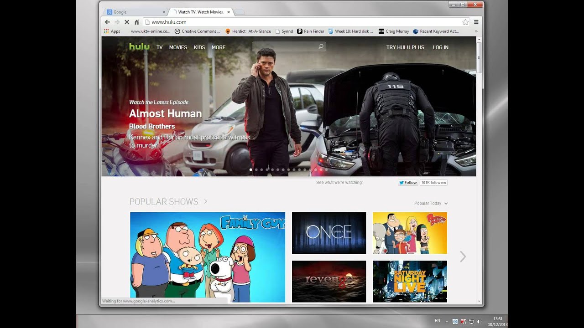Click the EN language indicator in the taskbar
This screenshot has height=328, width=584.
pos(438,321)
